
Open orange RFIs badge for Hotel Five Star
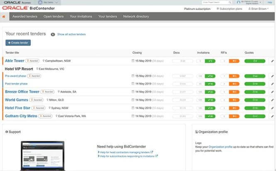coord(234,108)
